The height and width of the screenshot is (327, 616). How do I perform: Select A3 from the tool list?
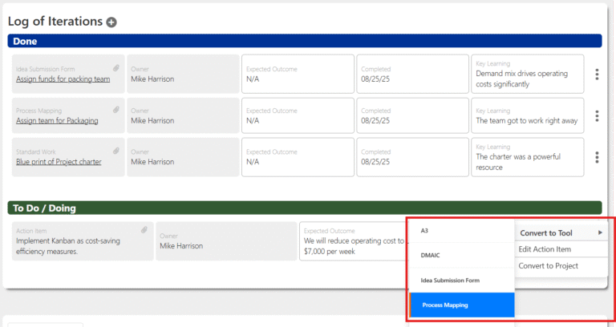[425, 231]
